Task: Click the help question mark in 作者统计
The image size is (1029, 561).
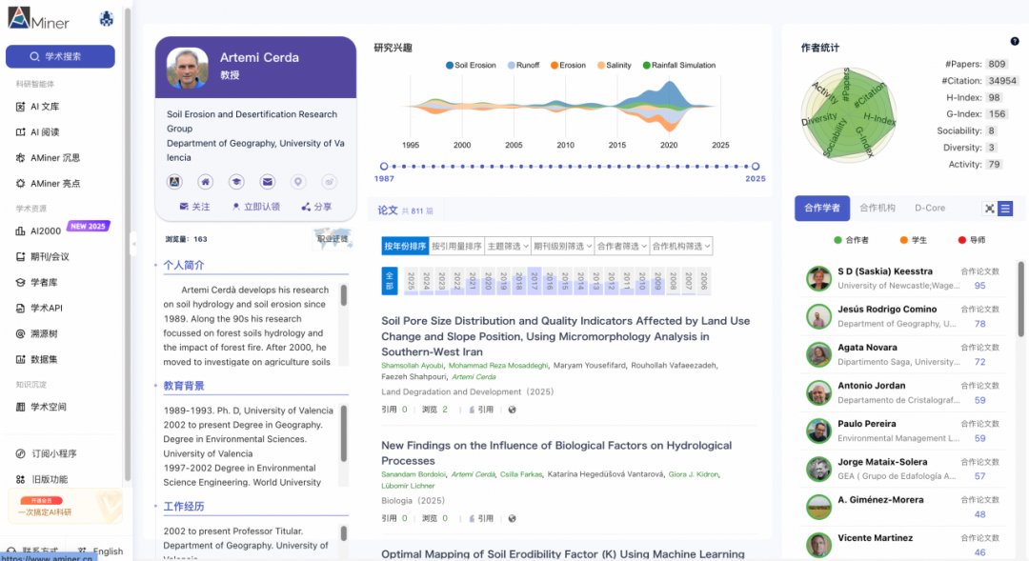Action: coord(1015,41)
